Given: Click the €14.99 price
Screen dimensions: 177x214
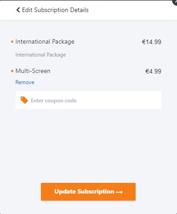Looking at the screenshot, I should click(152, 42).
